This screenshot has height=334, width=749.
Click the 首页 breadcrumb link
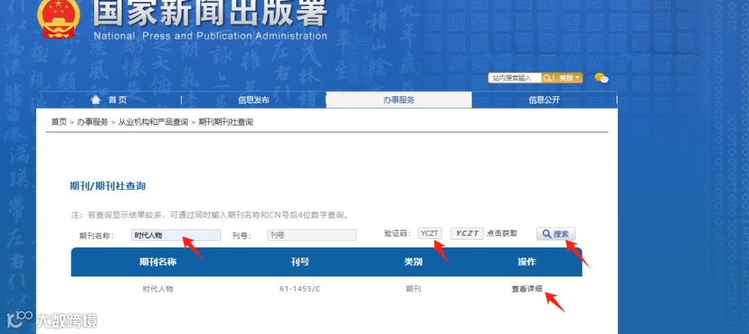tap(59, 122)
